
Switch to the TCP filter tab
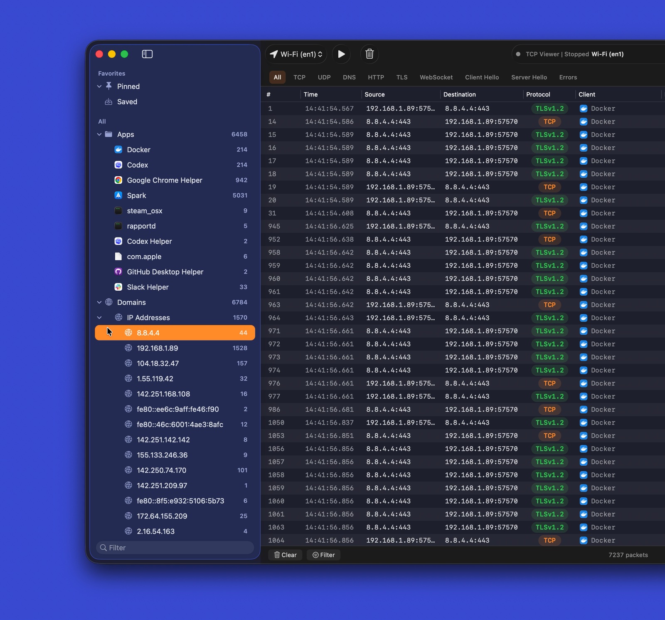pos(299,77)
